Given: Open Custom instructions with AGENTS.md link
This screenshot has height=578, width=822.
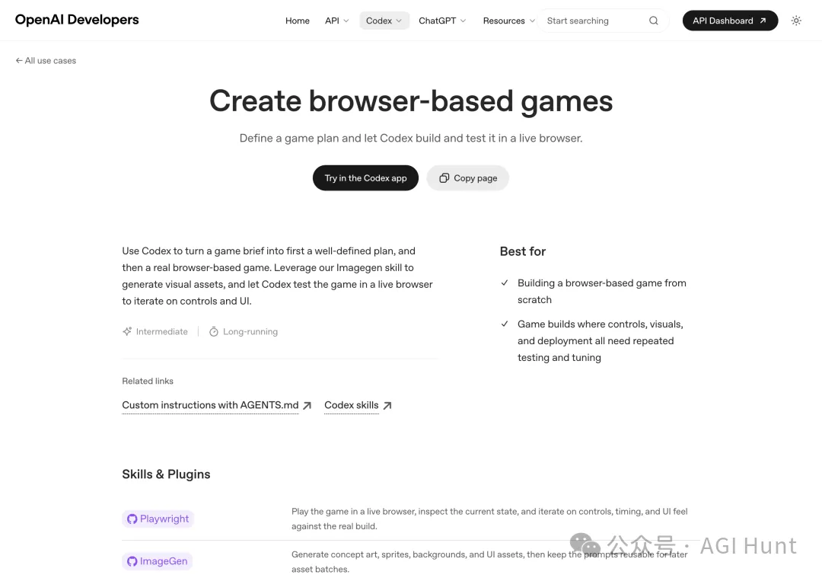Looking at the screenshot, I should (210, 405).
